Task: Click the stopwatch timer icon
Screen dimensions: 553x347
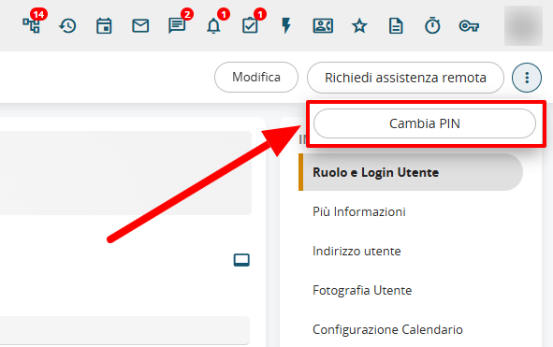Action: [432, 25]
